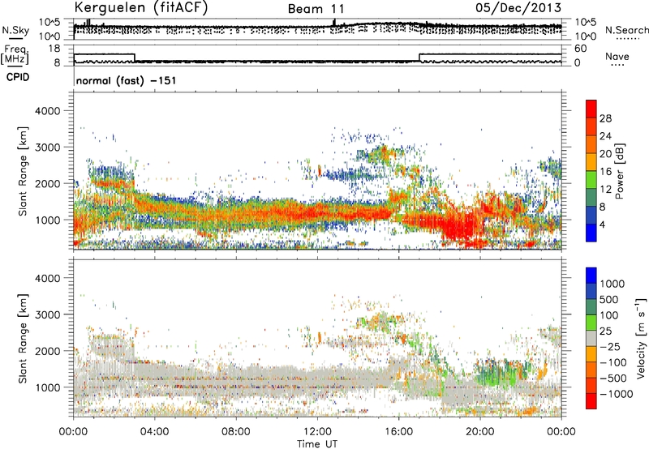649x449 pixels.
Task: Click the positive "25" velocity colorbar label
Action: pyautogui.click(x=606, y=331)
